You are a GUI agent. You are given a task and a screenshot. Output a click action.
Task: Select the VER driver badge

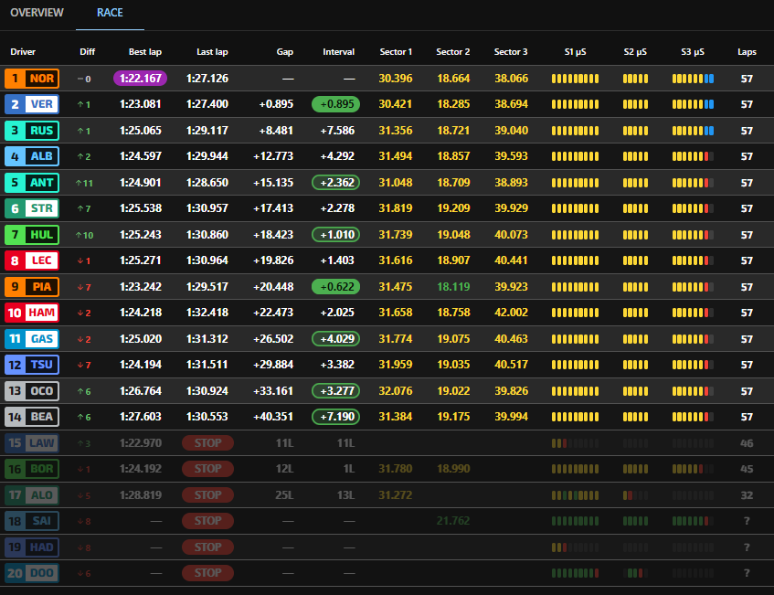[x=32, y=104]
